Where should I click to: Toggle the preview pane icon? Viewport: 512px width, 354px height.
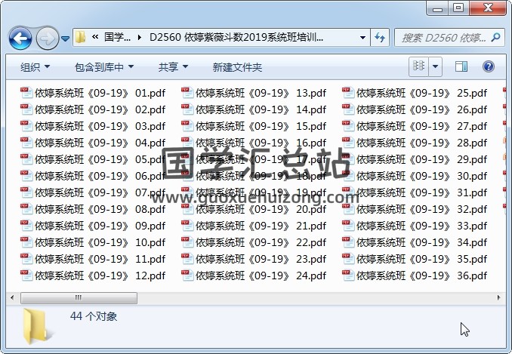coord(461,66)
